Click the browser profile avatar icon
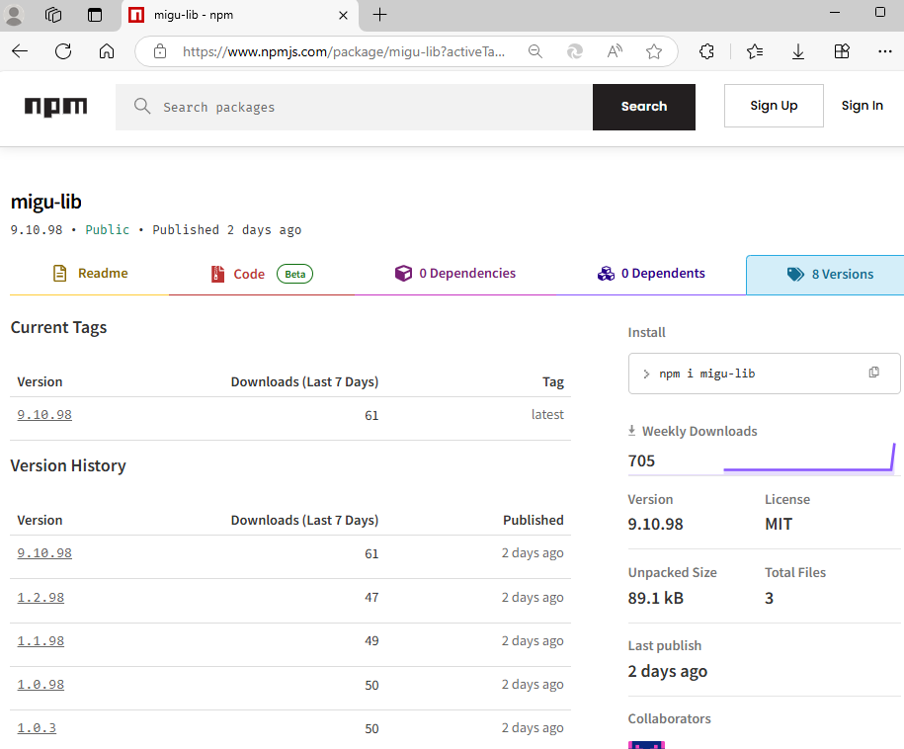 pyautogui.click(x=14, y=15)
